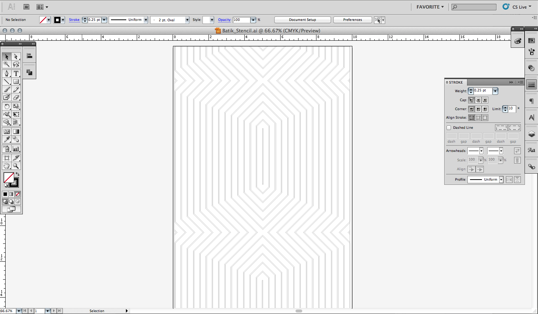Select the Pen tool

(x=6, y=74)
